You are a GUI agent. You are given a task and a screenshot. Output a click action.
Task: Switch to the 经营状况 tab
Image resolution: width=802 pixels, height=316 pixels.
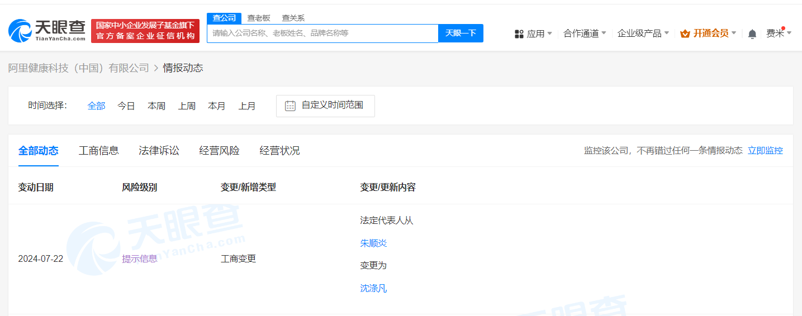pyautogui.click(x=279, y=151)
